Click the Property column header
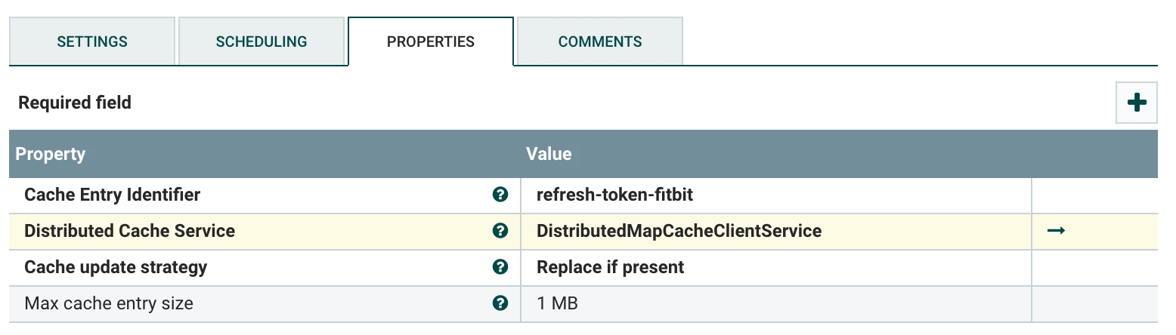This screenshot has width=1176, height=335. [51, 154]
